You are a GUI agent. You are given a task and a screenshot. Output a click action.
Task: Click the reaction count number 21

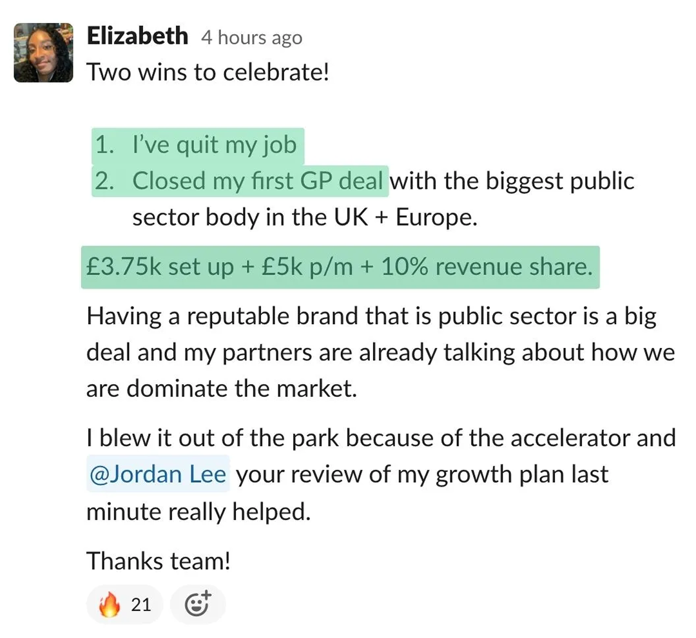(140, 604)
